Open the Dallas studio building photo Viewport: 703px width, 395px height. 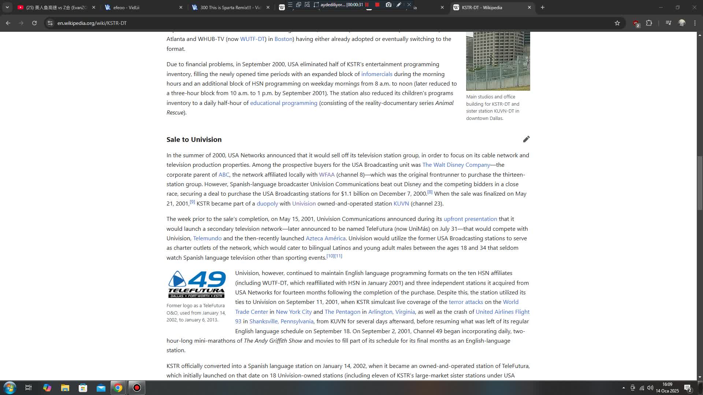(x=498, y=61)
